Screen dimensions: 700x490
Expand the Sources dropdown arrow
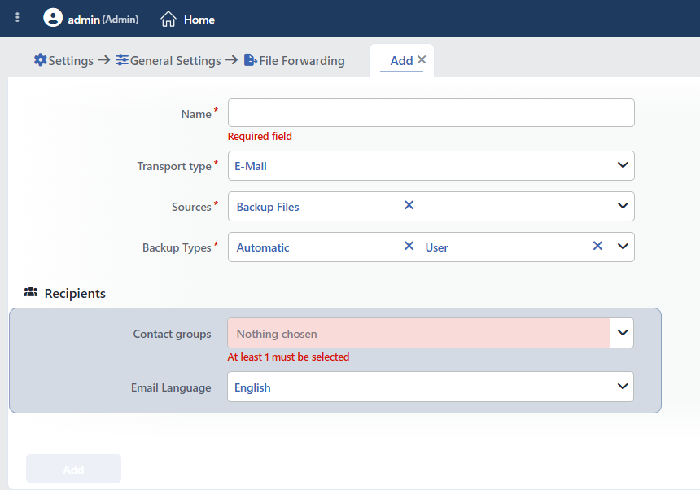pyautogui.click(x=623, y=206)
